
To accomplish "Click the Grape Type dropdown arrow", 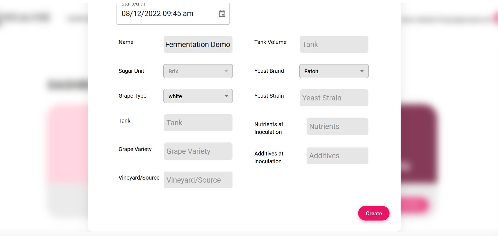I will [x=226, y=96].
